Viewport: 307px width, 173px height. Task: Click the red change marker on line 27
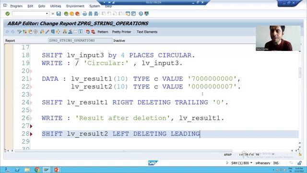[x=31, y=126]
